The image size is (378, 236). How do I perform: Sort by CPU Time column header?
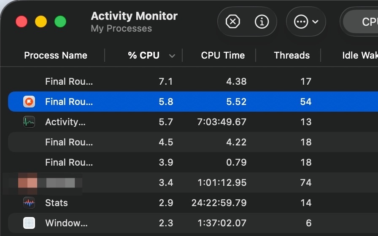223,55
